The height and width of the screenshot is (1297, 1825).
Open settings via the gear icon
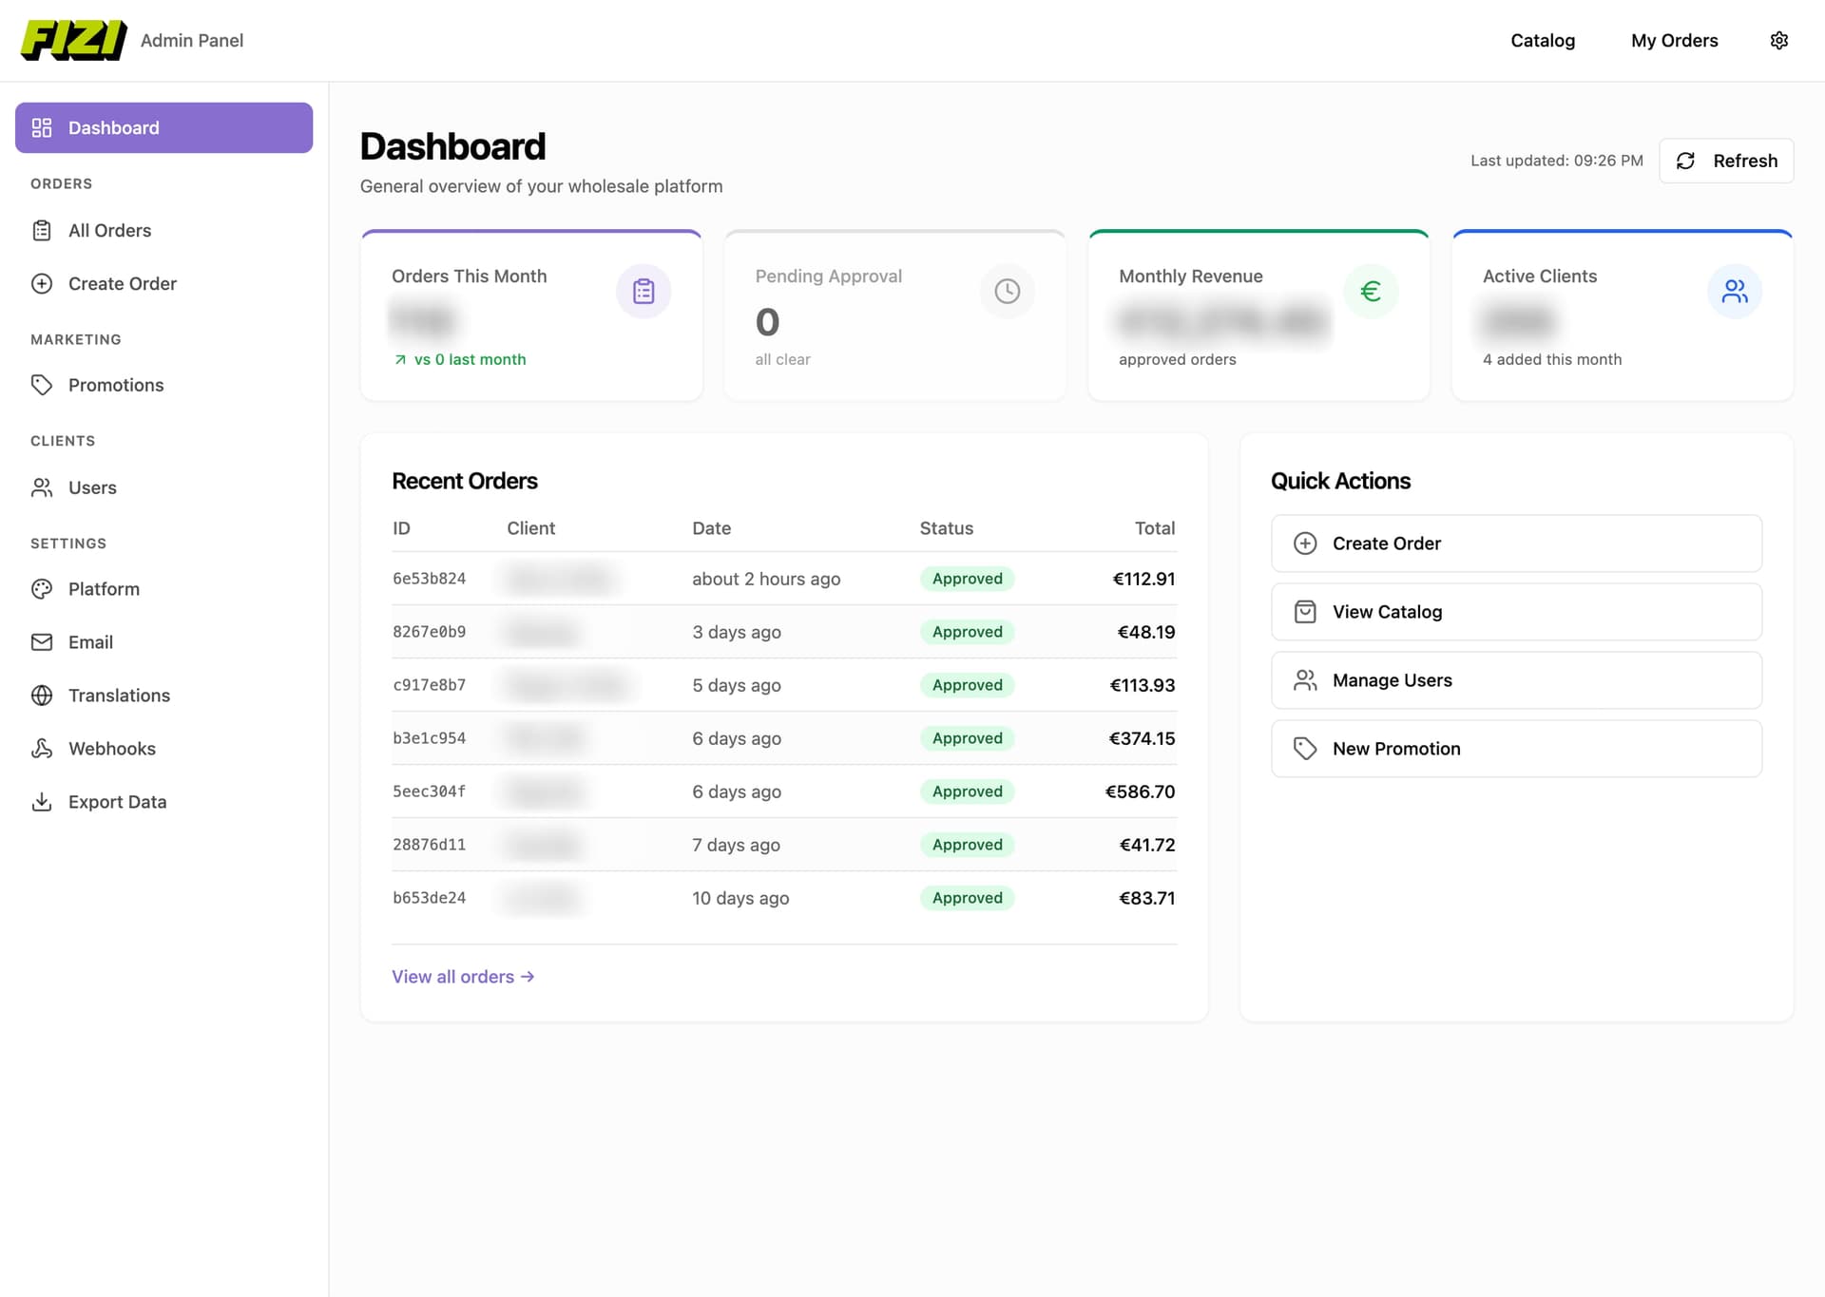[x=1779, y=40]
